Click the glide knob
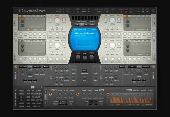Screen dimensions: 170x117 [78, 12]
